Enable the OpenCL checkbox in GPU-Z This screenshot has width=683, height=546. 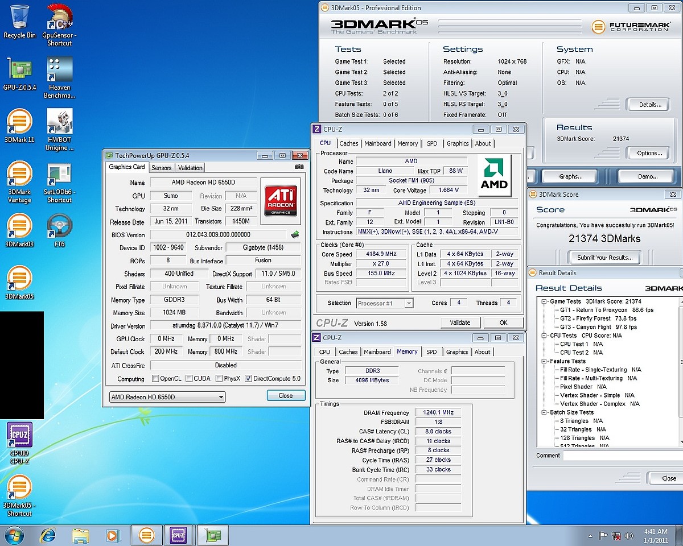155,379
